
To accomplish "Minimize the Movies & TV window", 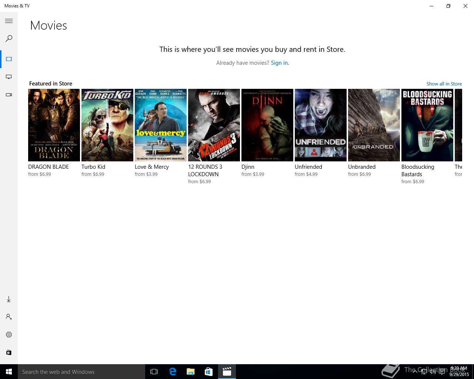I will [431, 6].
